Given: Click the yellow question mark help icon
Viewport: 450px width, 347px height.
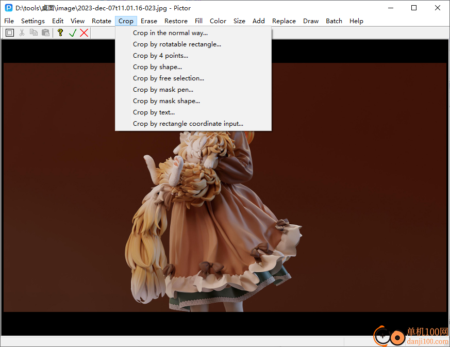Looking at the screenshot, I should 60,32.
